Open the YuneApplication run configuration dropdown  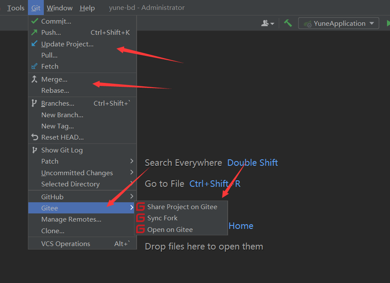point(338,23)
